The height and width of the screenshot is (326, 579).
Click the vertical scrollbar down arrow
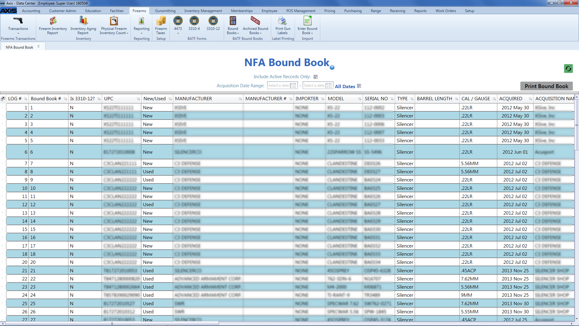click(577, 319)
